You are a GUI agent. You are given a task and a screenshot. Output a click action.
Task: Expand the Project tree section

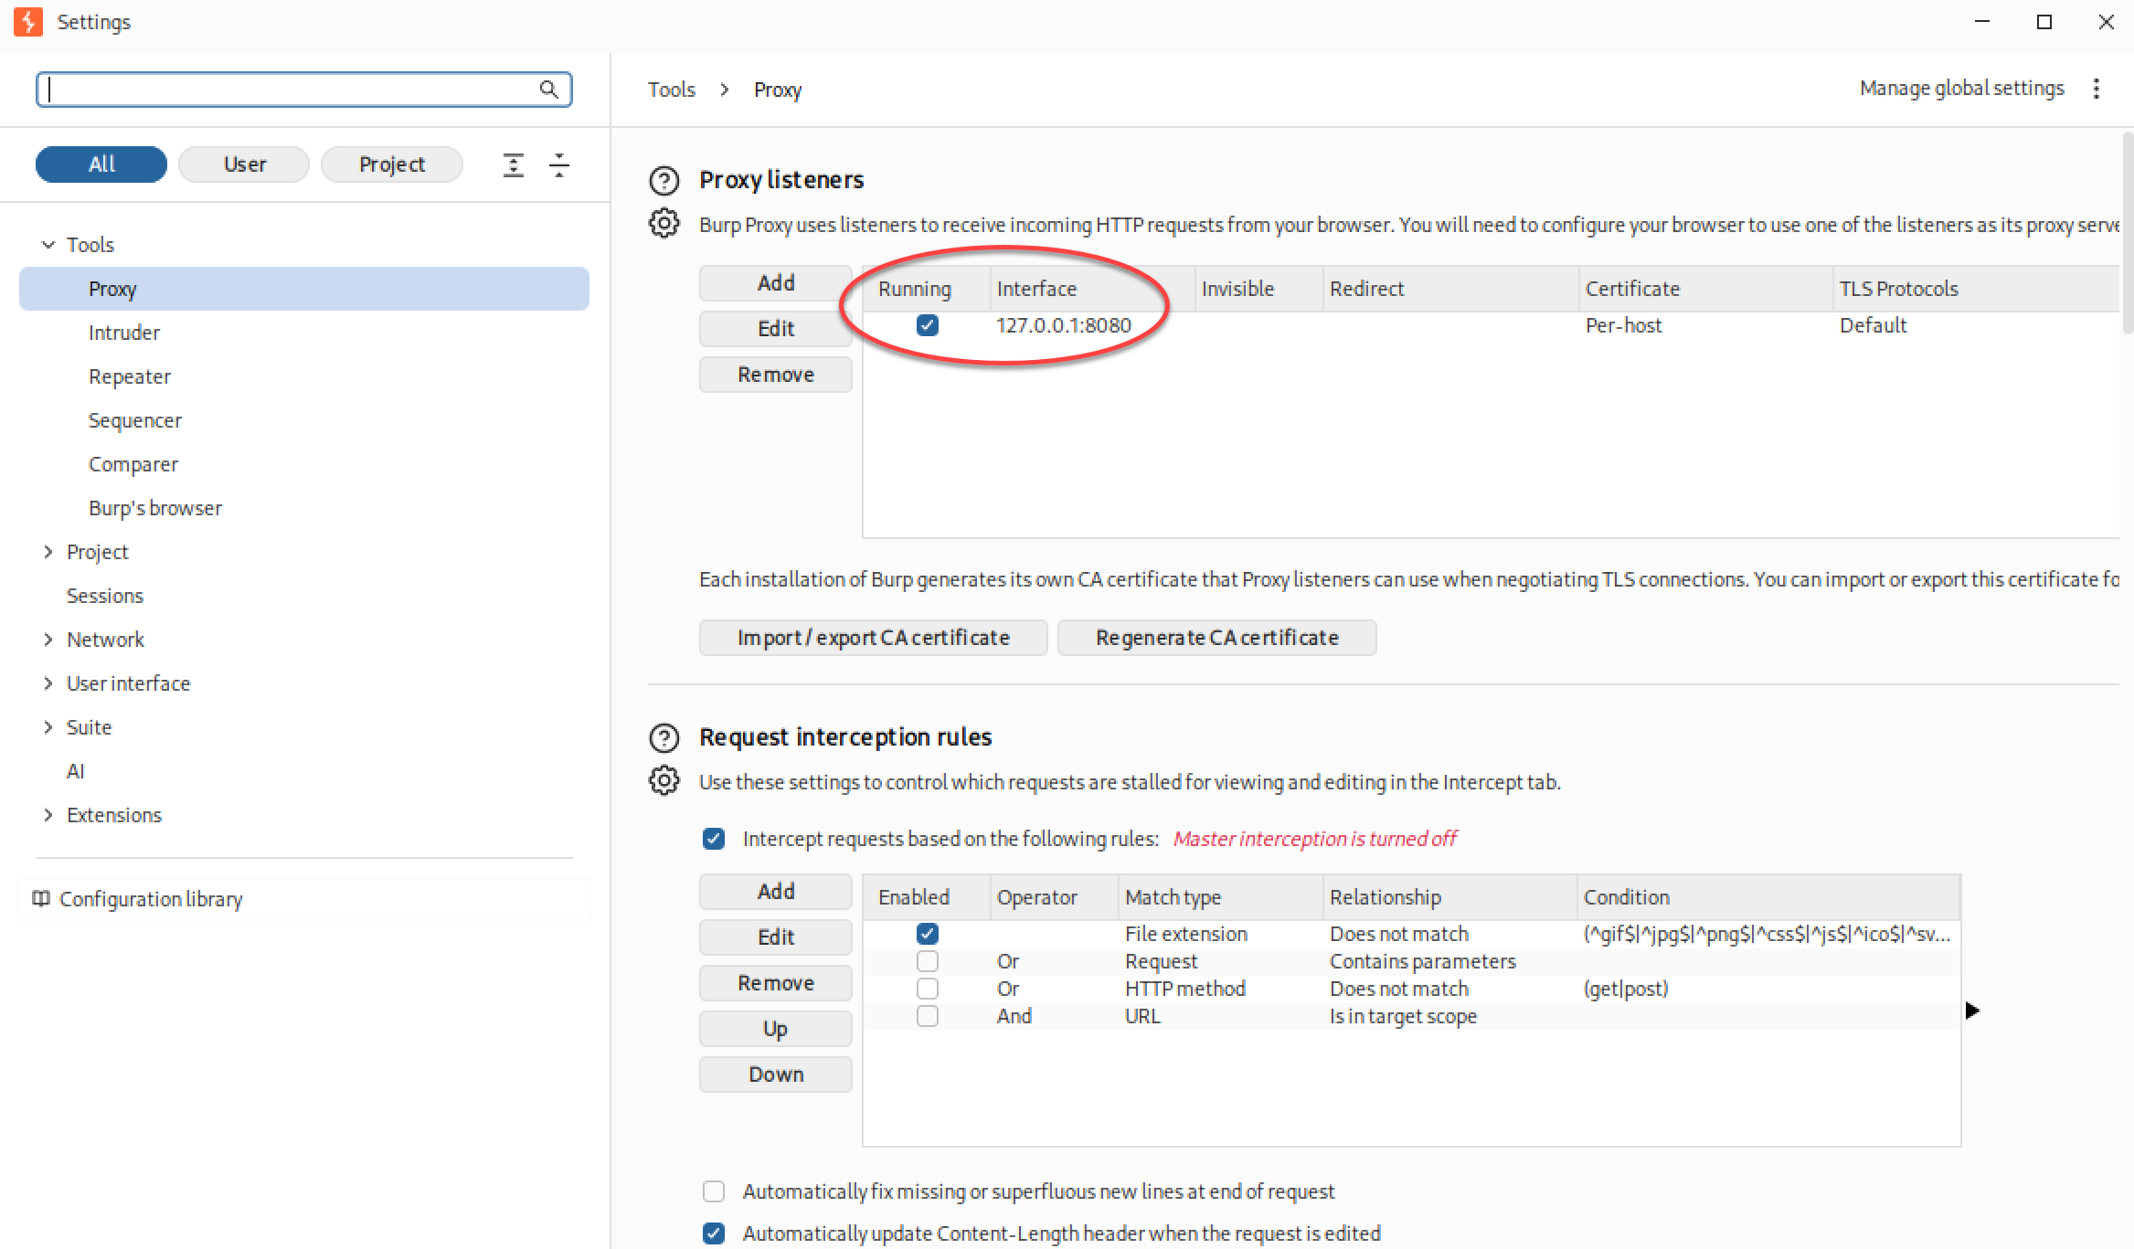[48, 552]
